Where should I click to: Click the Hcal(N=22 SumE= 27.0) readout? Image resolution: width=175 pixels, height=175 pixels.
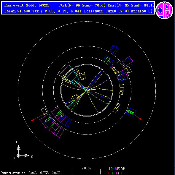(x=106, y=11)
